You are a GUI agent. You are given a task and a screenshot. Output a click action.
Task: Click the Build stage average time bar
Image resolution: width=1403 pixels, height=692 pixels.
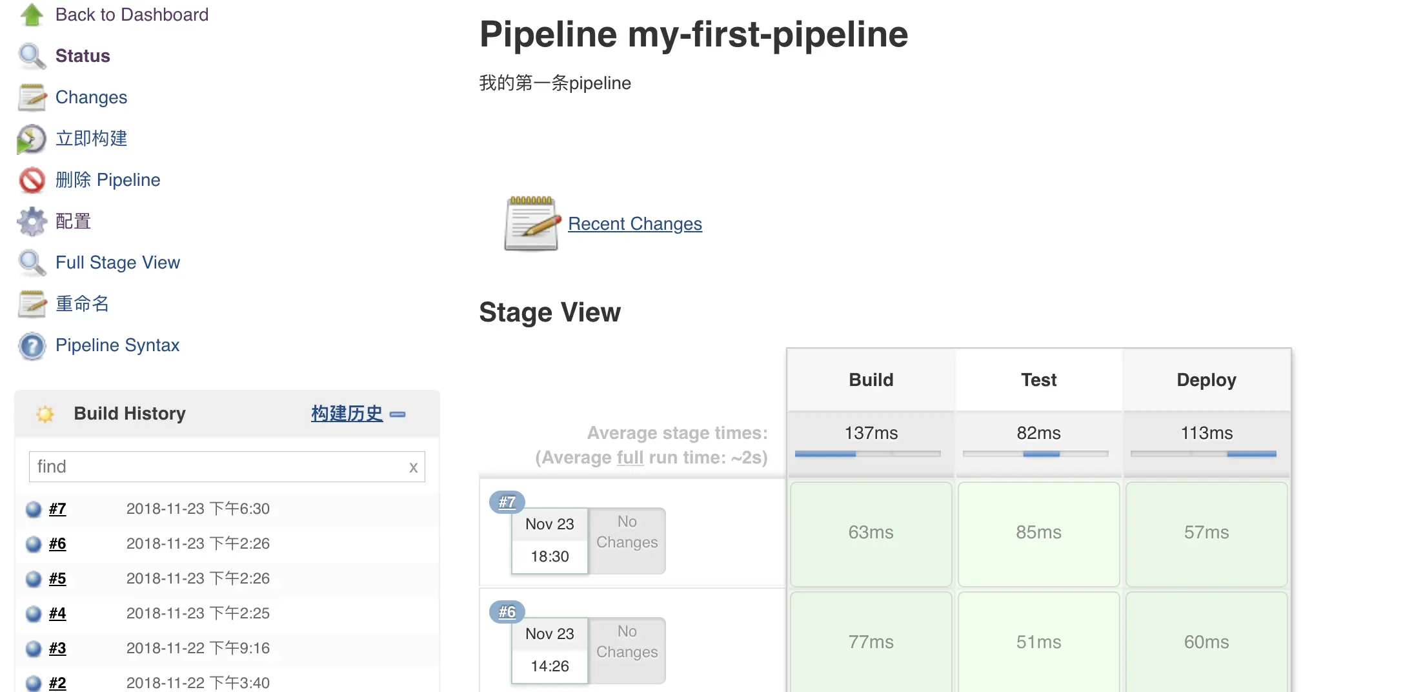click(x=867, y=454)
